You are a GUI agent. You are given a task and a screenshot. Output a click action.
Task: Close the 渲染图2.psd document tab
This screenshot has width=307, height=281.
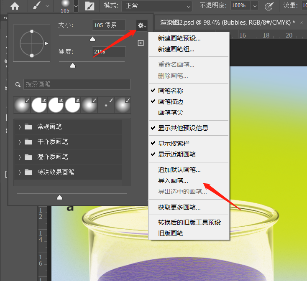pos(301,23)
